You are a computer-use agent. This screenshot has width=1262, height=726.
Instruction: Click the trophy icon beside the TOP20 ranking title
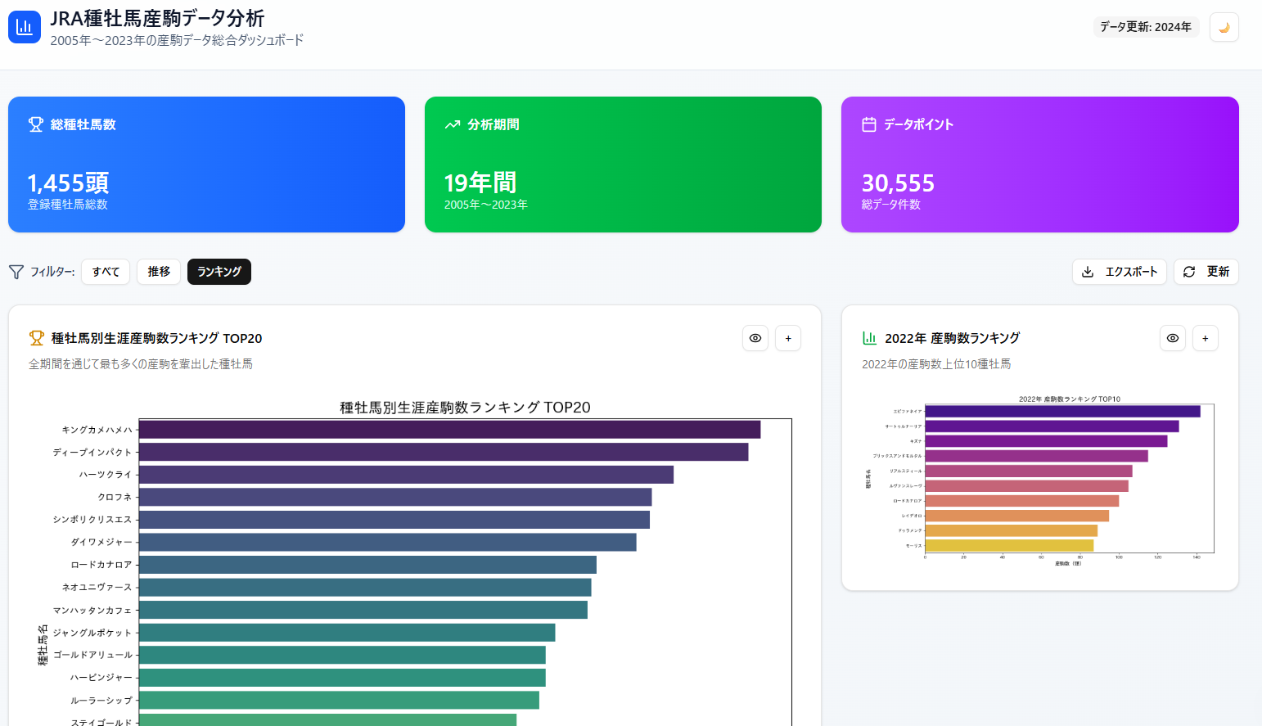tap(36, 338)
